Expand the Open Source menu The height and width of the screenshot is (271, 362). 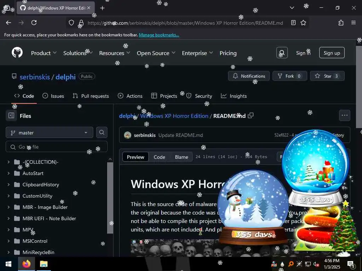(x=156, y=53)
